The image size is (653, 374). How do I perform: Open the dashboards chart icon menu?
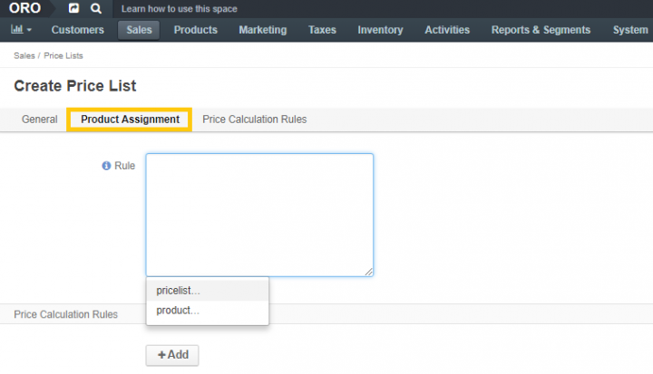(16, 29)
